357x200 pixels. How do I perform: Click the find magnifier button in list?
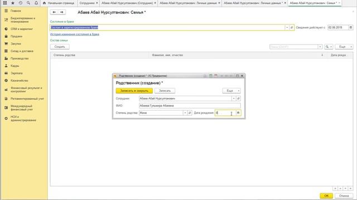click(329, 47)
